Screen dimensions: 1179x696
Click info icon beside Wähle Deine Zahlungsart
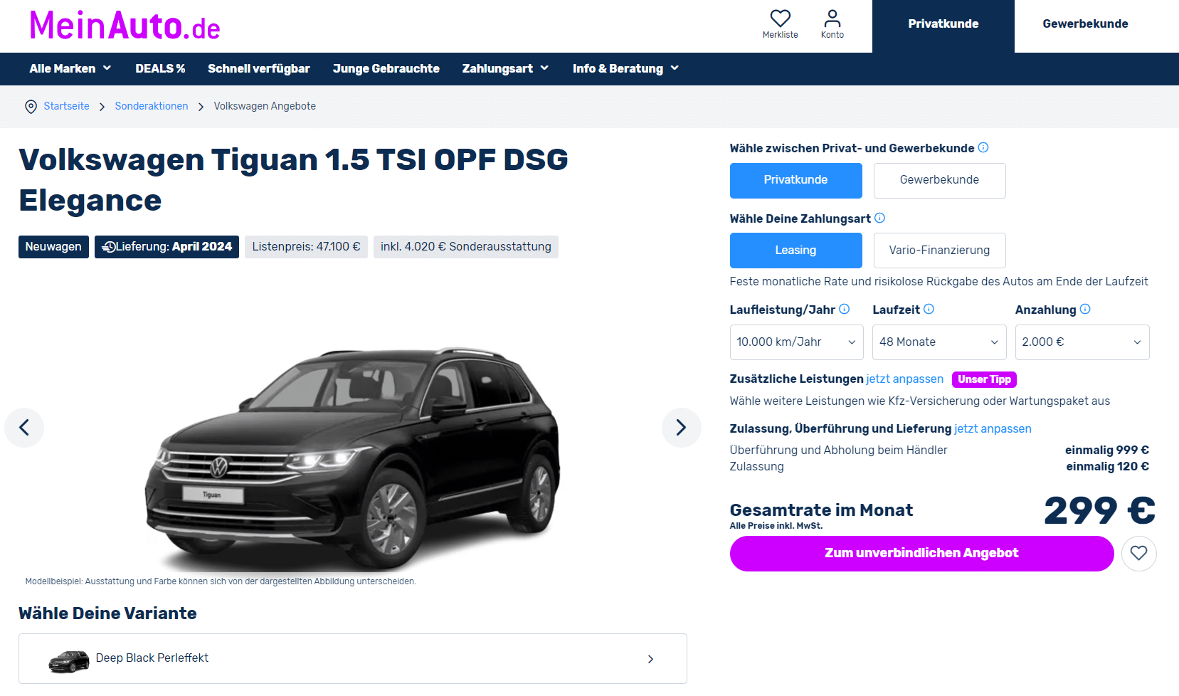879,218
